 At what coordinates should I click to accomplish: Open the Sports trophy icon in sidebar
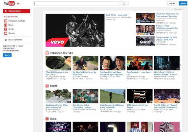point(6,29)
